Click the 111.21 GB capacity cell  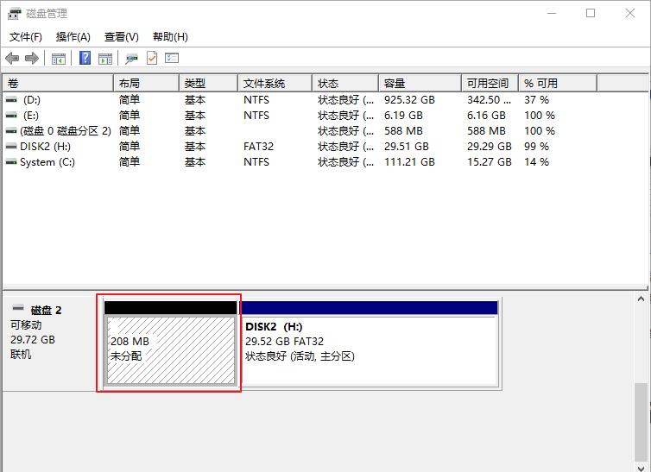pos(409,162)
